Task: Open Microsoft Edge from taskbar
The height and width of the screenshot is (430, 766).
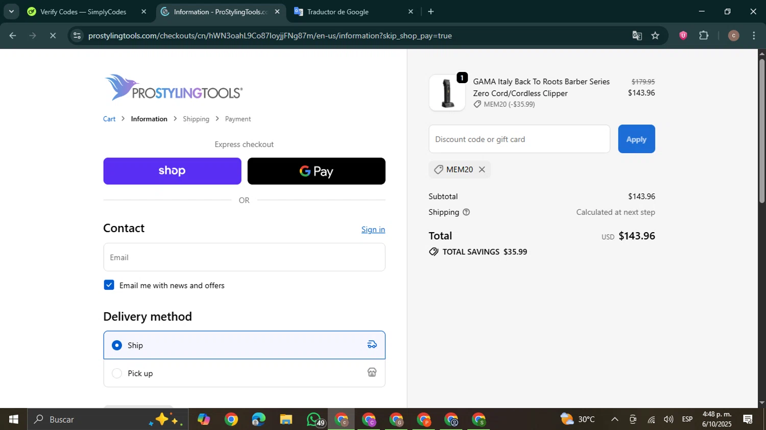Action: pos(258,419)
